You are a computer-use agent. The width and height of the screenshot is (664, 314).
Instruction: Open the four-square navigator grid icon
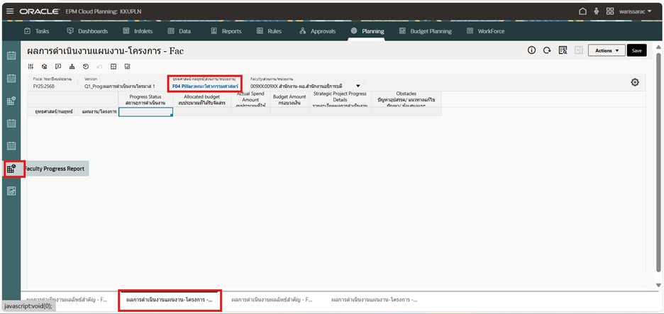[610, 11]
